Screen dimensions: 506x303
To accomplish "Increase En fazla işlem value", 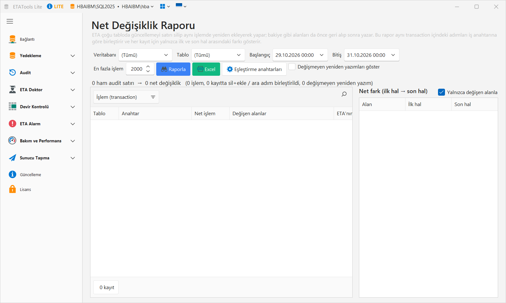I will (x=148, y=66).
